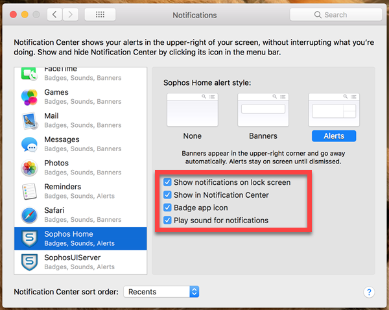Toggle Badge app icon checkbox
This screenshot has width=389, height=310.
[x=168, y=208]
